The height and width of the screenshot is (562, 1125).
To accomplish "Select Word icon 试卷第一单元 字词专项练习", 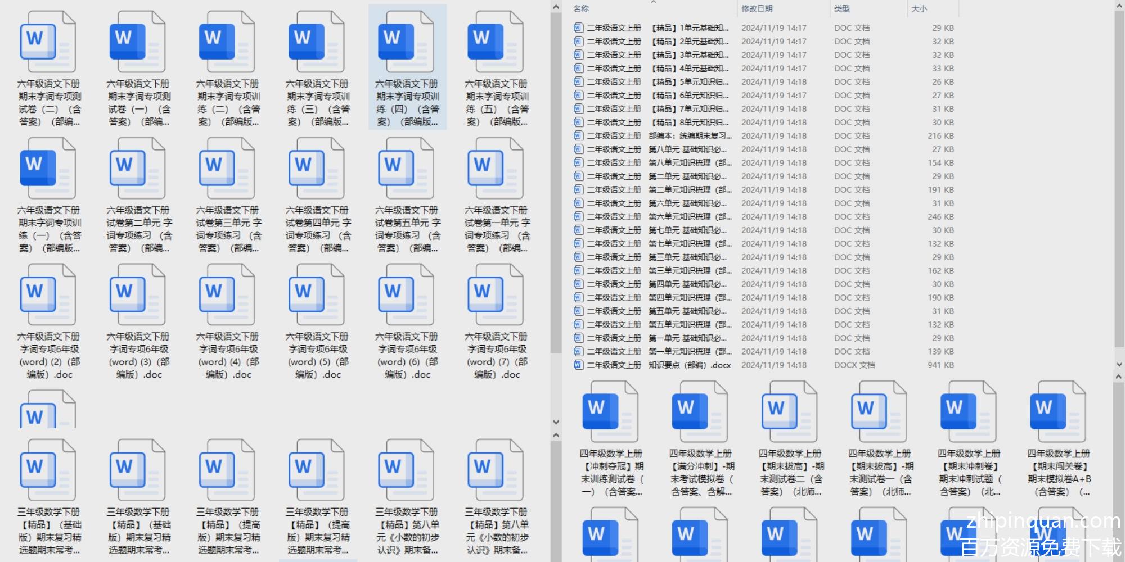I will click(496, 169).
